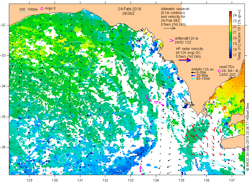Click the 23/02 20Z sealCTD date text
This screenshot has height=184, width=251.
pos(227,75)
